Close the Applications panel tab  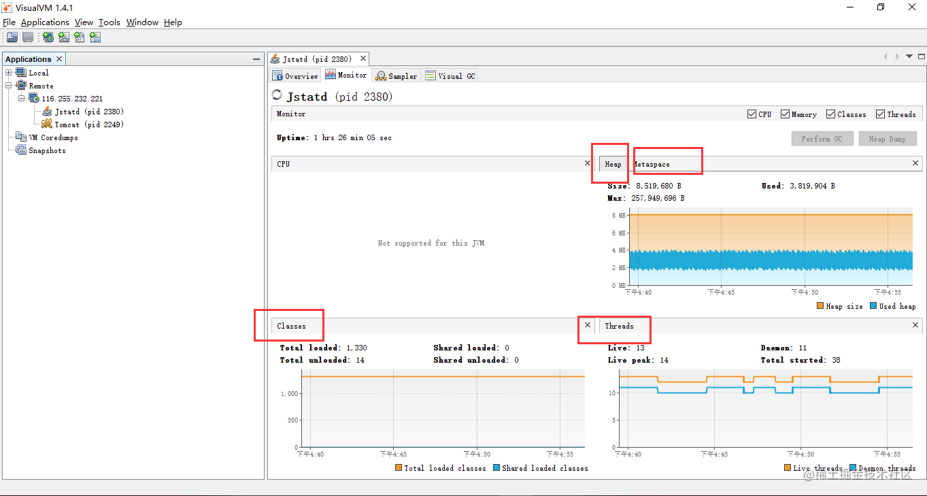pyautogui.click(x=59, y=59)
